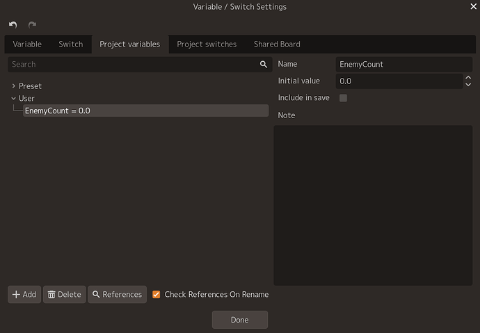Select the User tree label
This screenshot has height=333, width=480.
point(26,98)
